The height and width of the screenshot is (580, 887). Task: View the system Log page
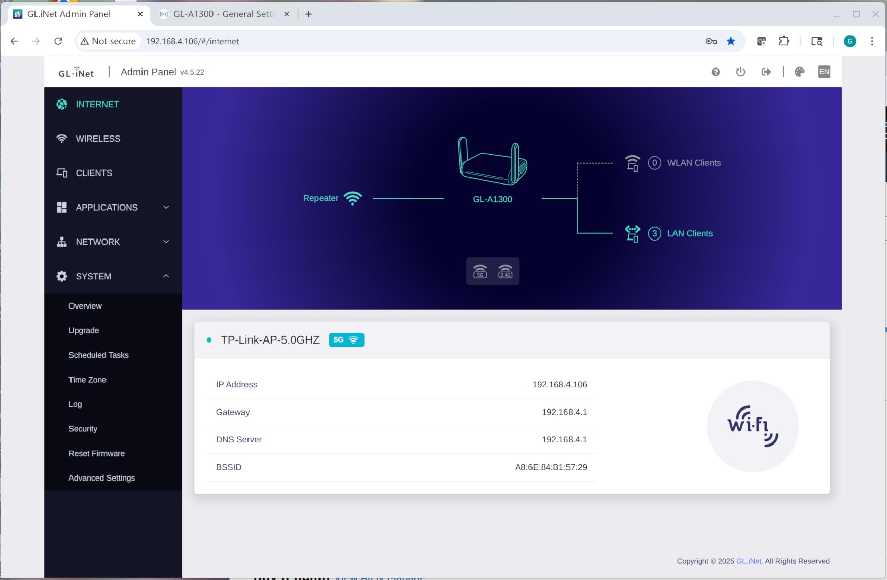(x=75, y=404)
